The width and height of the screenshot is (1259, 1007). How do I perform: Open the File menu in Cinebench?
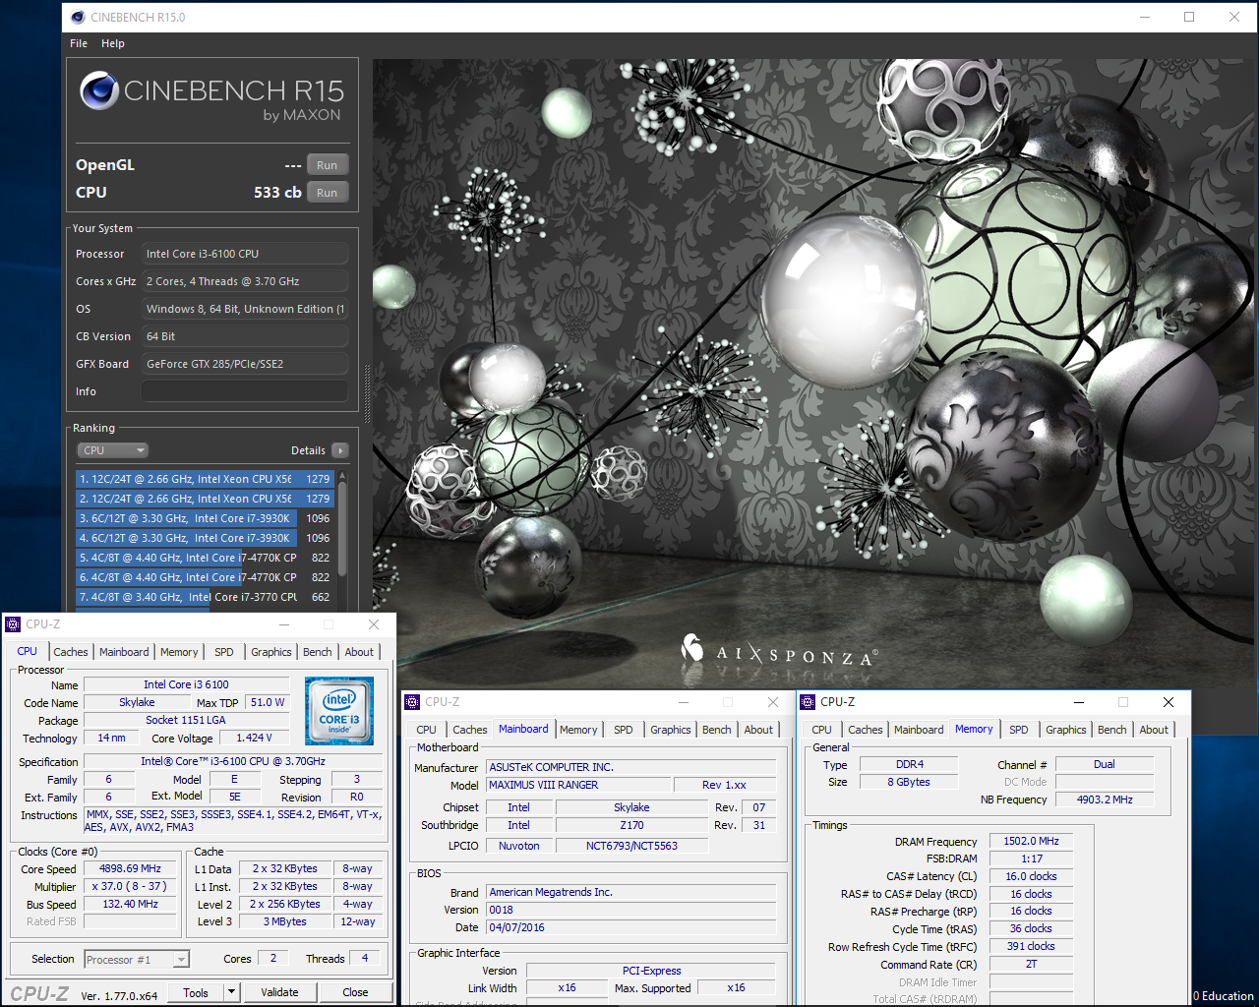tap(79, 43)
